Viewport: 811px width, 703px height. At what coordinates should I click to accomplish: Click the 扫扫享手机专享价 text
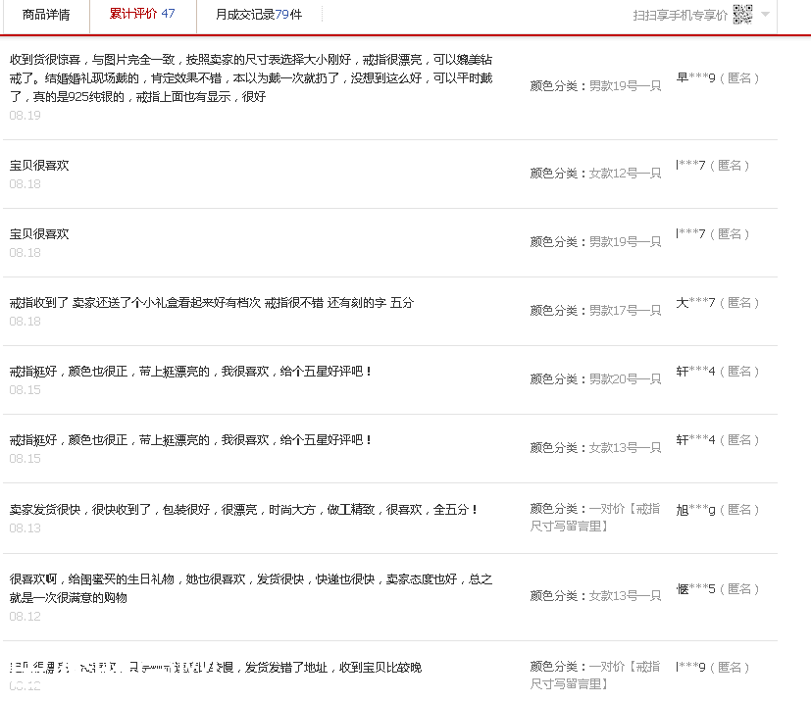680,15
